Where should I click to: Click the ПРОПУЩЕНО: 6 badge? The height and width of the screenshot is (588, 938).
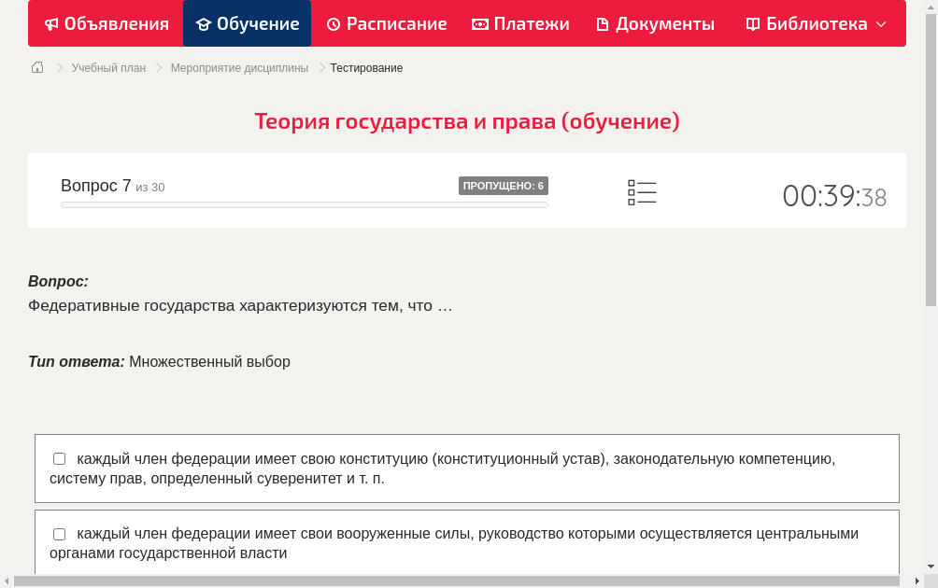pos(504,185)
